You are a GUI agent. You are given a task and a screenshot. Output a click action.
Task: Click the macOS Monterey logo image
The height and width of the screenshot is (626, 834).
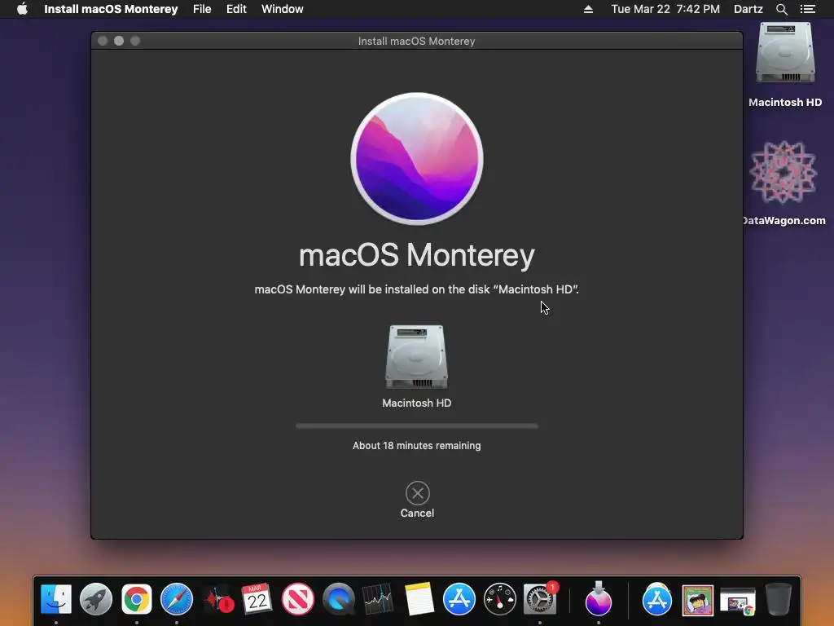click(x=417, y=159)
